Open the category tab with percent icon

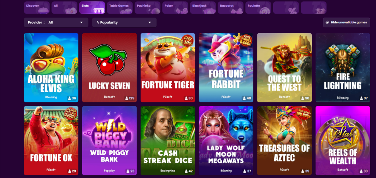coord(286,8)
